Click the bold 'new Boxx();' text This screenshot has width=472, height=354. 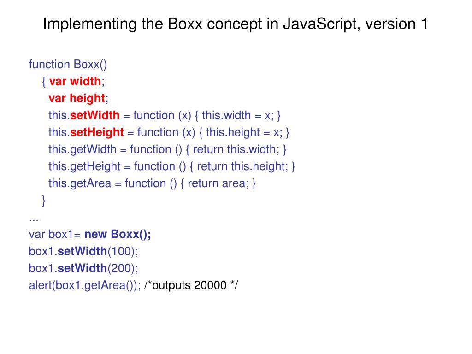[x=118, y=234]
